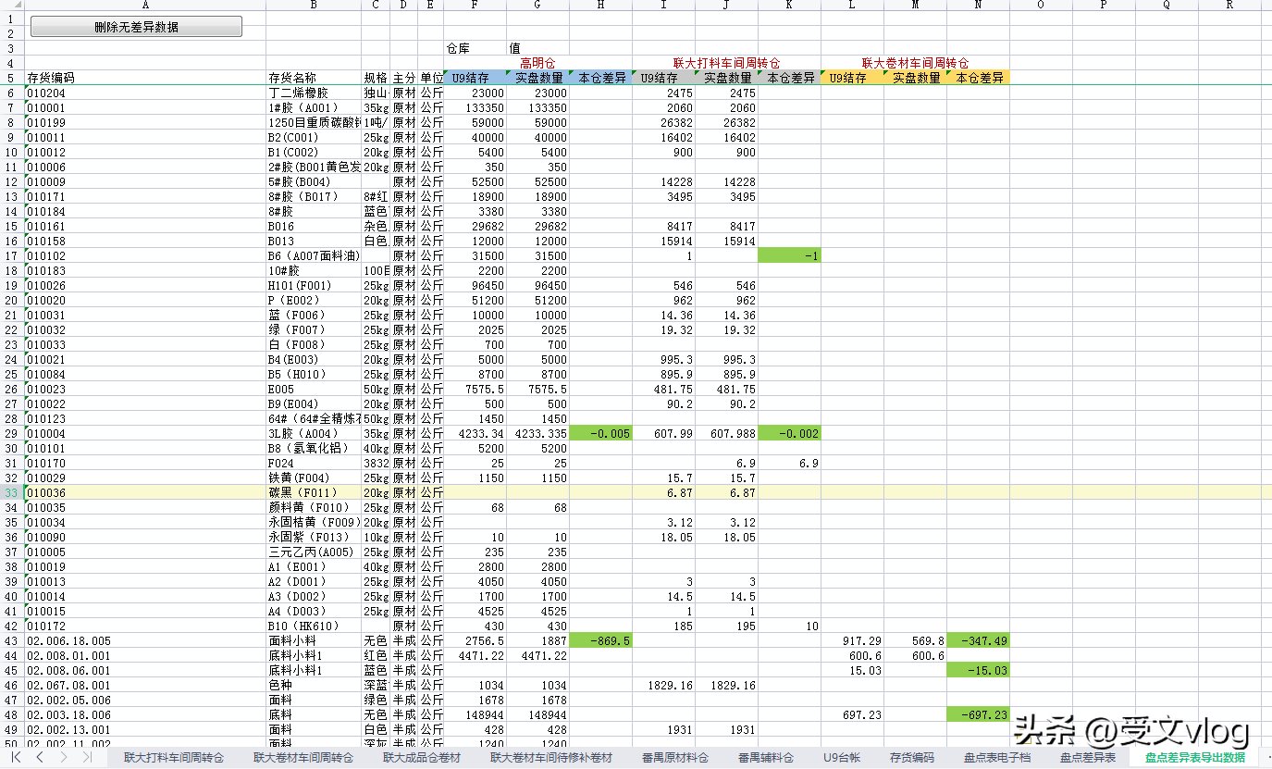Screen dimensions: 1272x769
Task: Click green difference cell -15.03
Action: pyautogui.click(x=978, y=670)
